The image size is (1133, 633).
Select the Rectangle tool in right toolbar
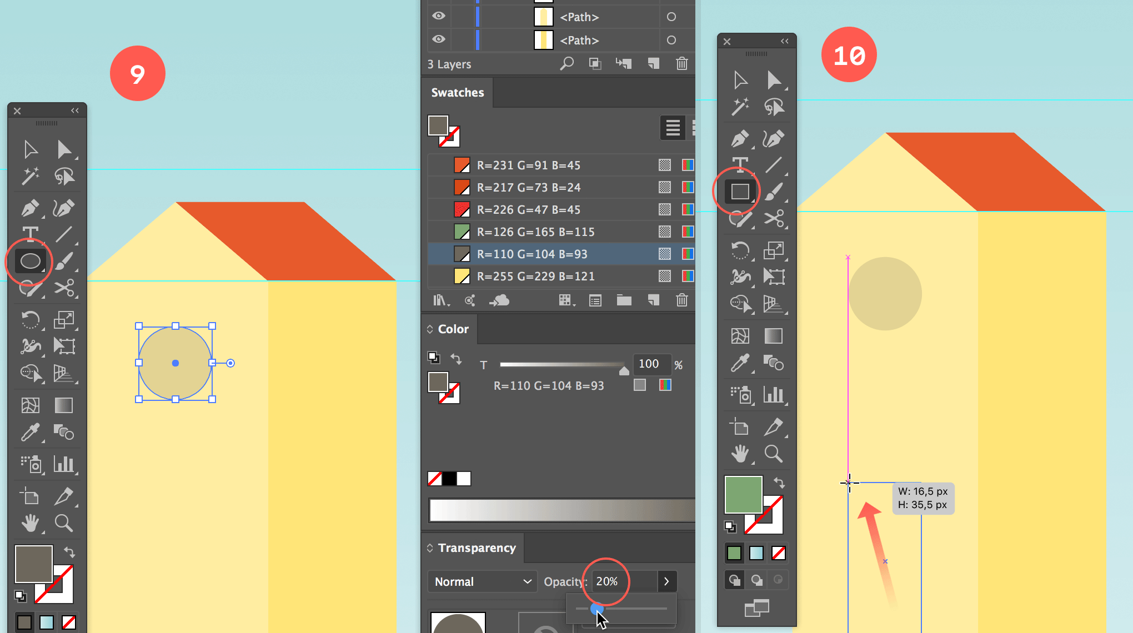click(x=740, y=192)
